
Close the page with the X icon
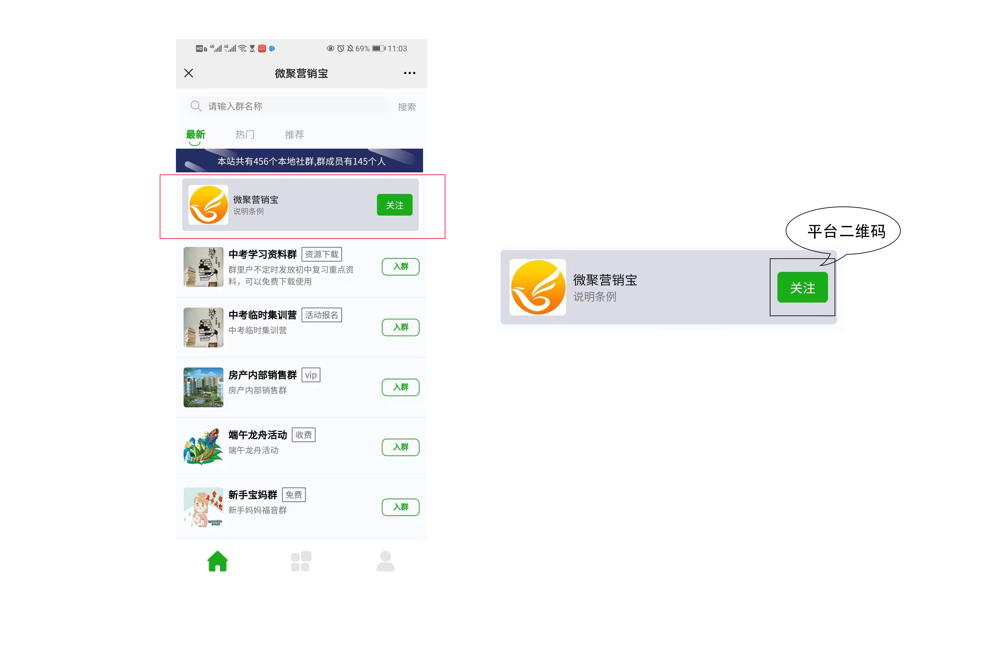pyautogui.click(x=189, y=73)
